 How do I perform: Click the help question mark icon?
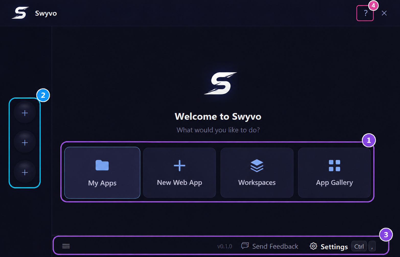click(365, 13)
